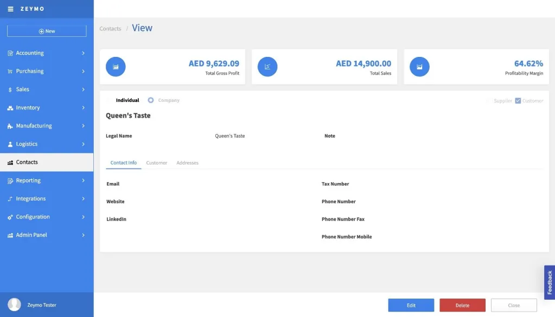The width and height of the screenshot is (555, 317).
Task: Expand the Purchasing menu chevron
Action: click(x=84, y=72)
